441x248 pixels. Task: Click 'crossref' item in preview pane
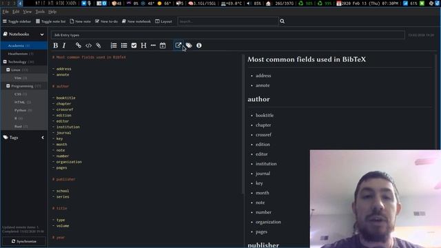tap(263, 135)
